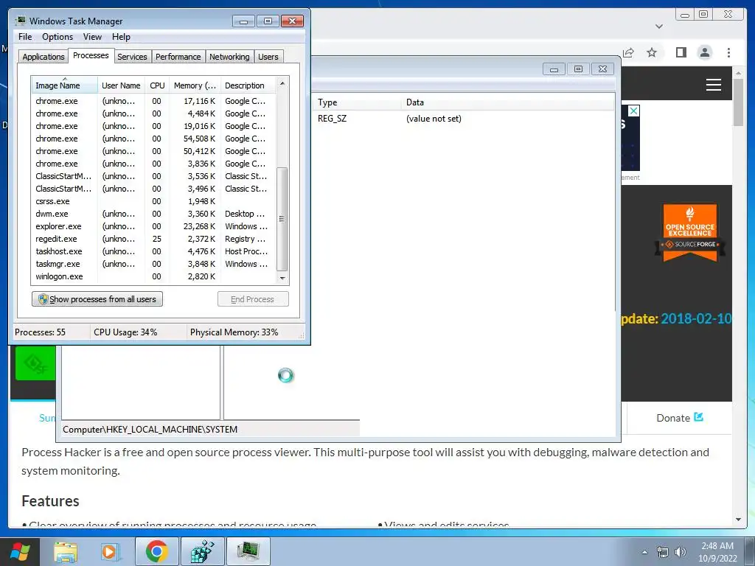Open Chrome three-dot menu
755x566 pixels.
[x=728, y=52]
